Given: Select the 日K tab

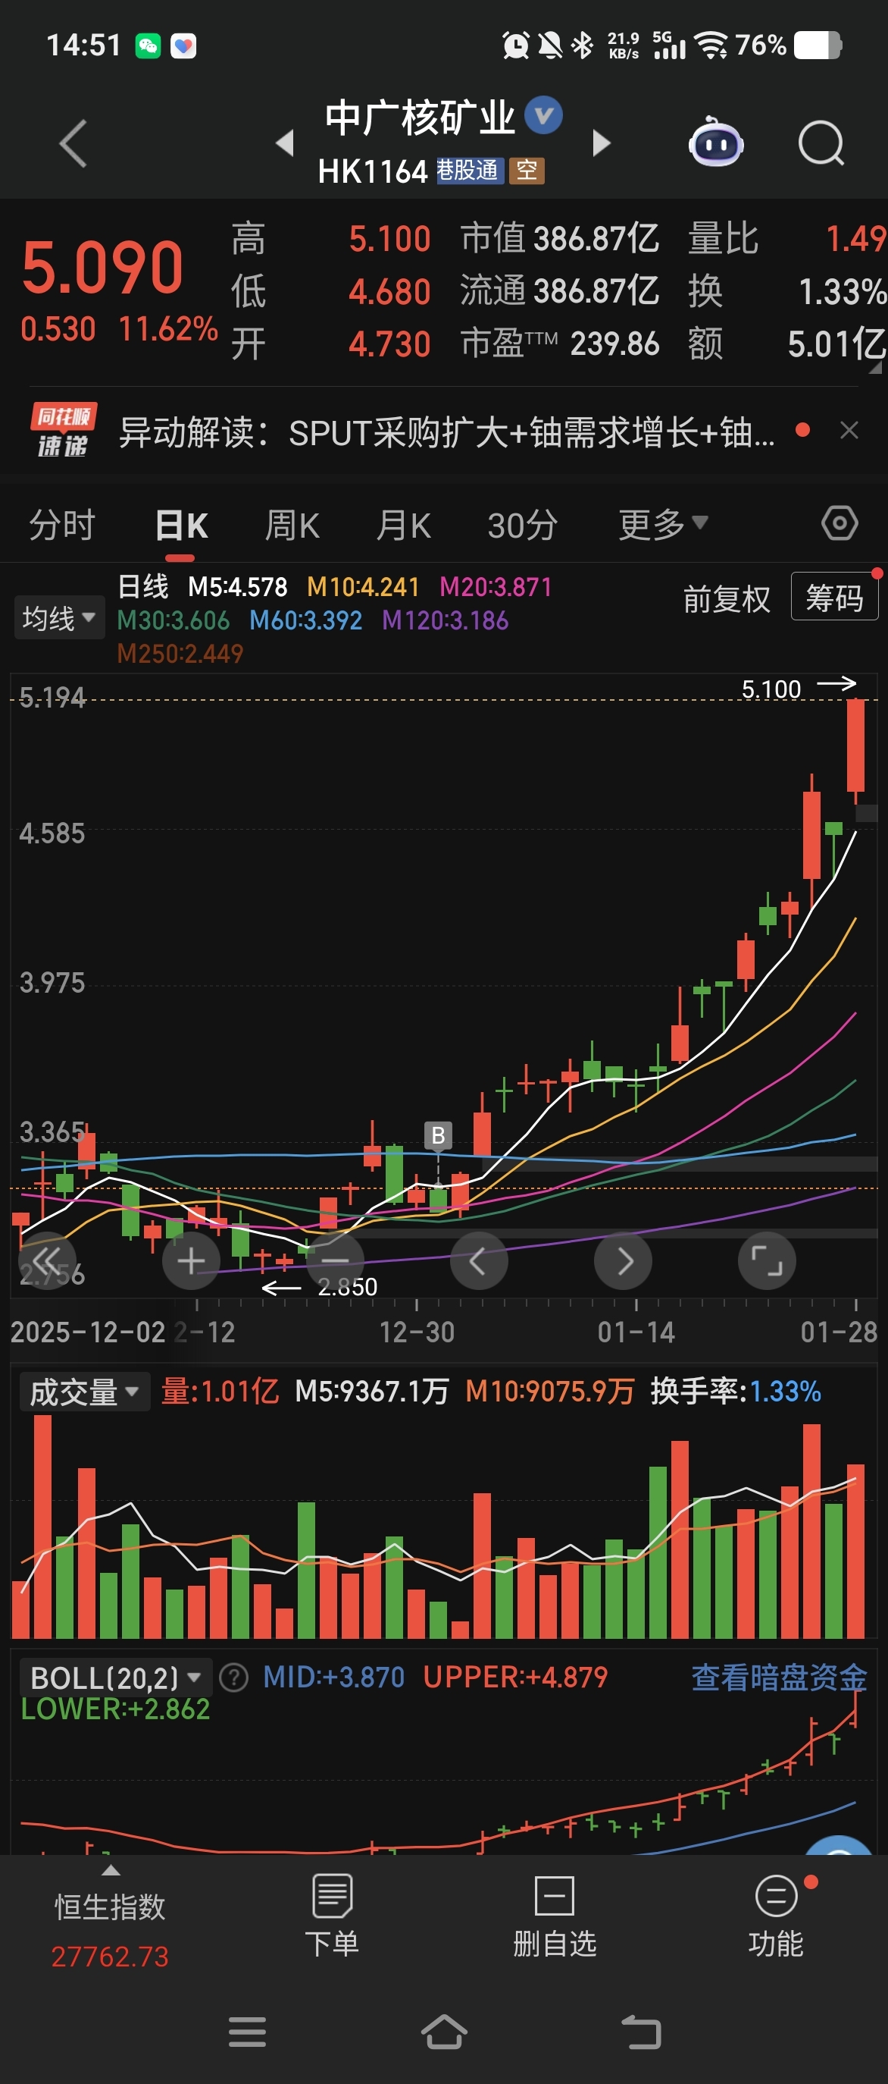Looking at the screenshot, I should (x=181, y=526).
